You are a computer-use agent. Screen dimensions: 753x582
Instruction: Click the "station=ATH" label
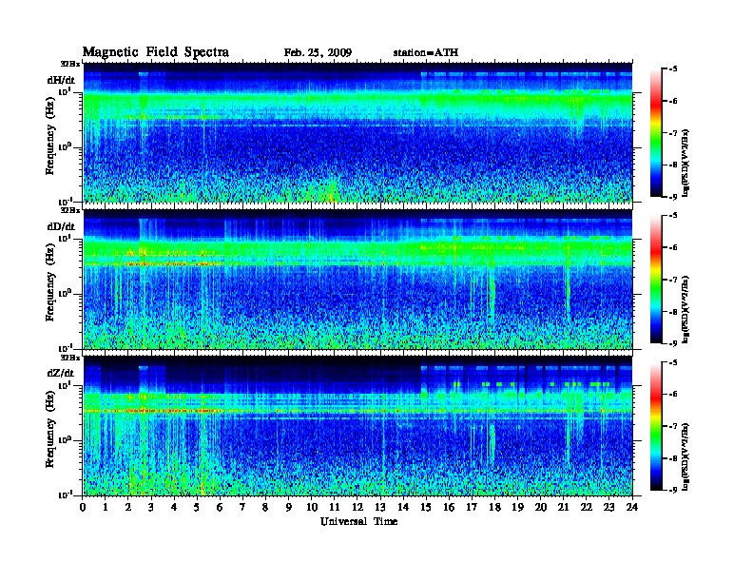pos(426,53)
